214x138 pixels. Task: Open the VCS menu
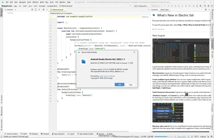56,2
